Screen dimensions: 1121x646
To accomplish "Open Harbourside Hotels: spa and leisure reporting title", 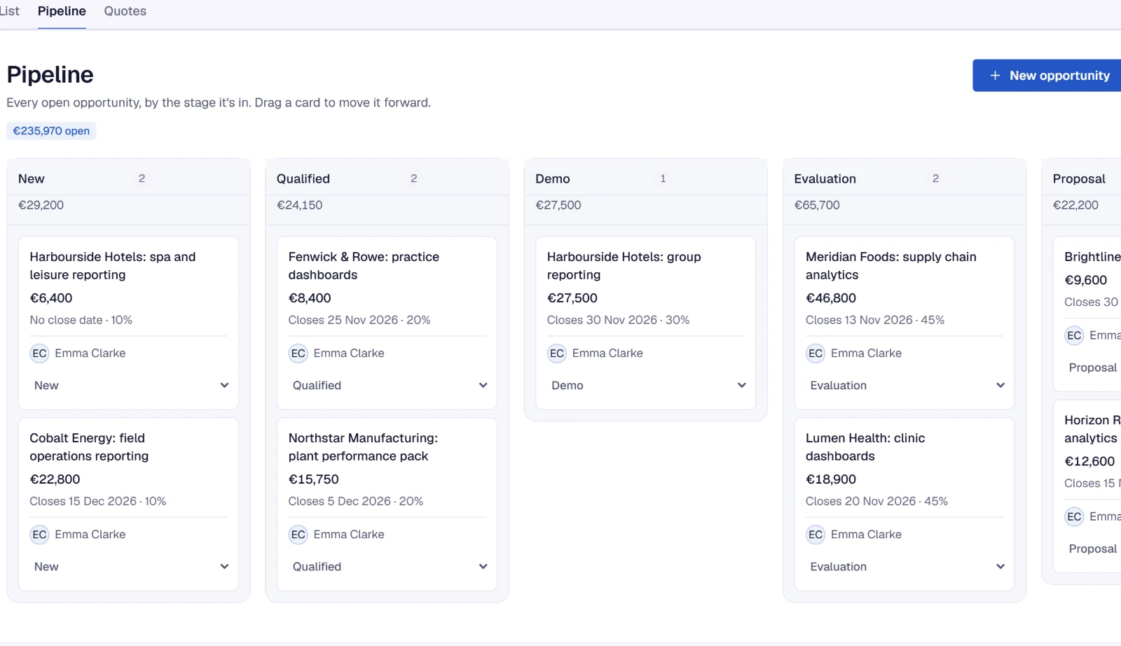I will [112, 266].
